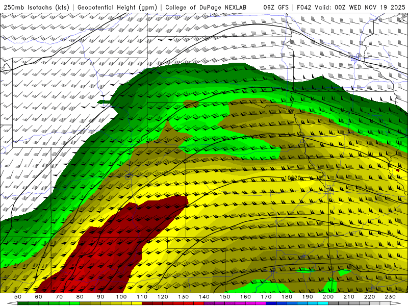Click the '60' value on the color scale
The width and height of the screenshot is (408, 306).
38,297
